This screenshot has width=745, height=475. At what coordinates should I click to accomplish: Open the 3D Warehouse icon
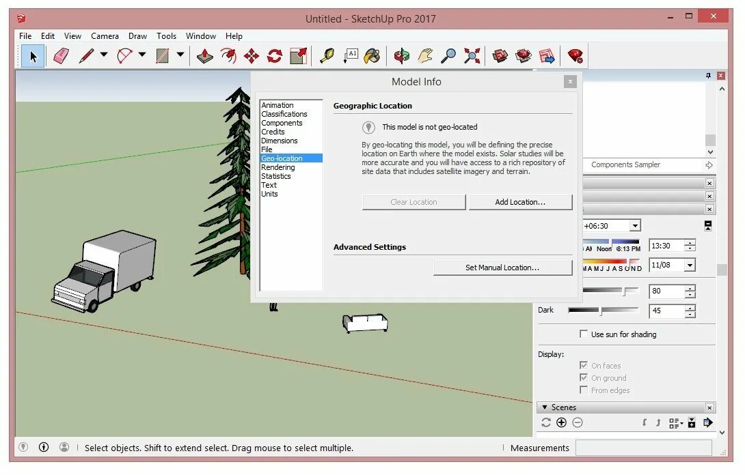500,57
